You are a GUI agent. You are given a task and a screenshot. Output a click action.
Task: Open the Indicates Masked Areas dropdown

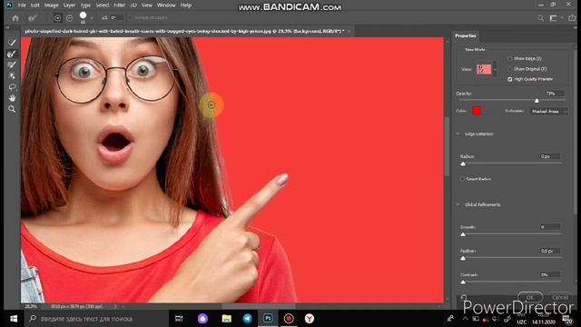[548, 111]
